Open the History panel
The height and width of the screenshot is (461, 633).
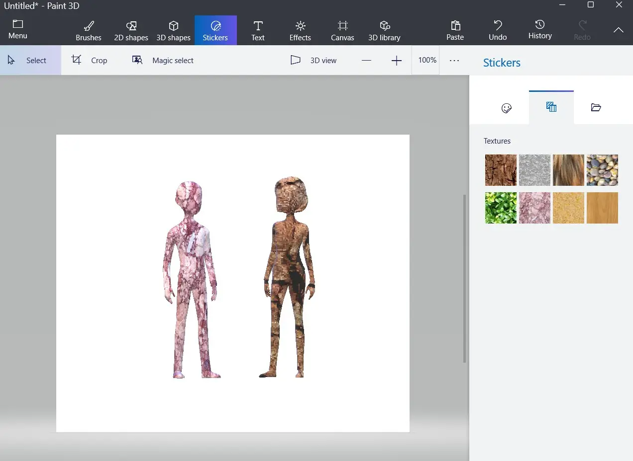coord(540,30)
